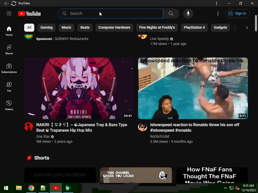Click the Shorts section heading
This screenshot has height=193, width=258.
(x=42, y=158)
